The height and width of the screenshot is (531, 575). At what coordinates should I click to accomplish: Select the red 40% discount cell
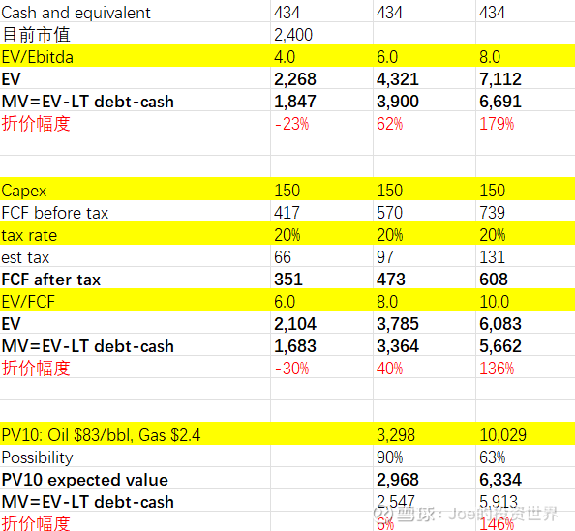[424, 369]
